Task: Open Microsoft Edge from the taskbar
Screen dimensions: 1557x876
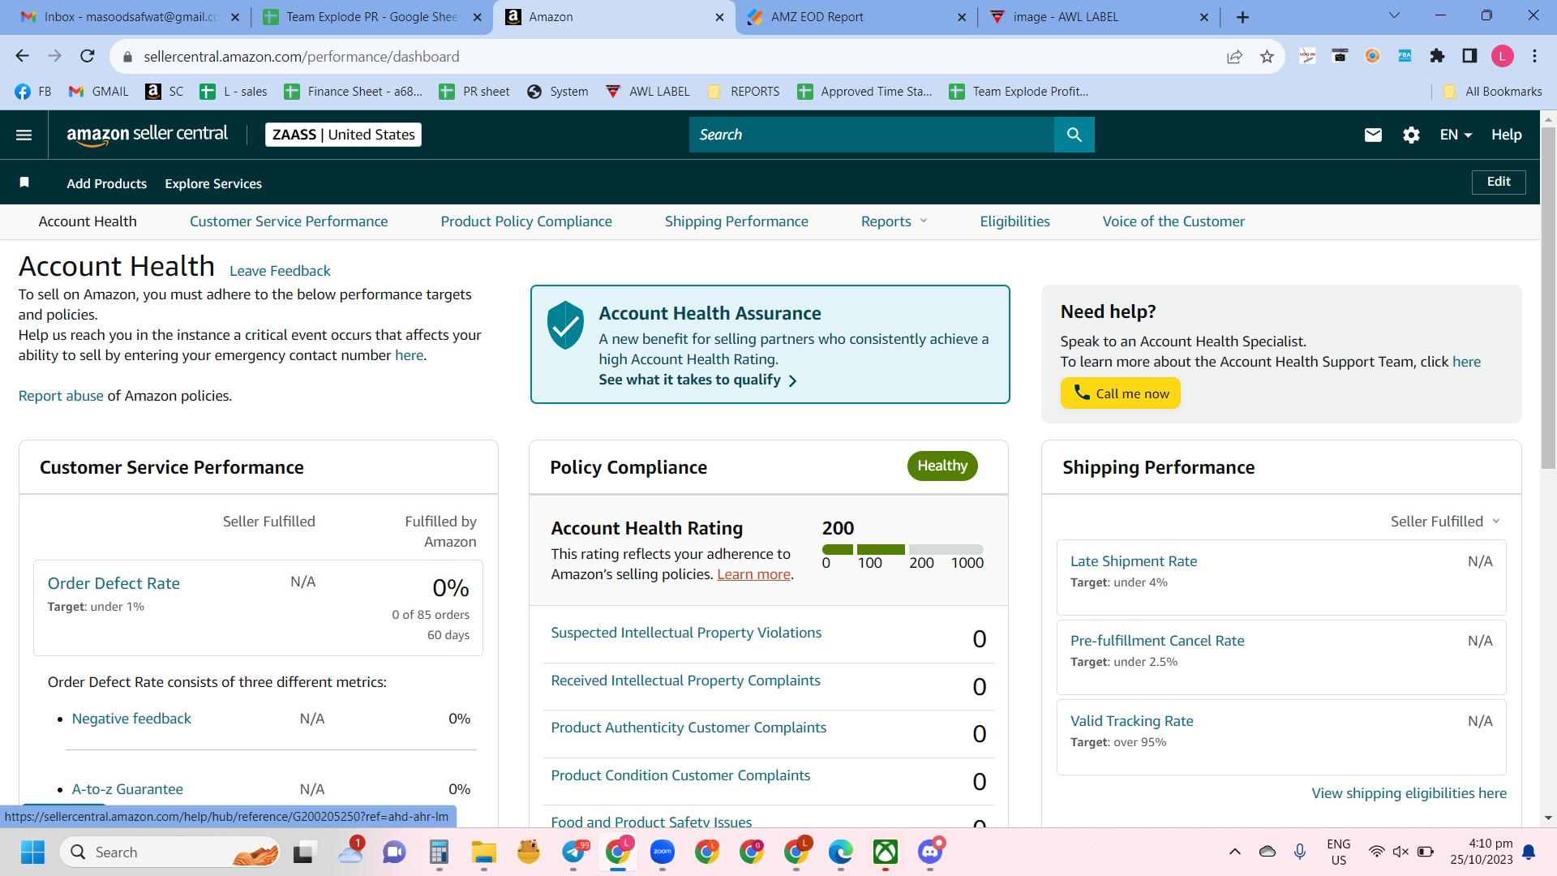Action: click(x=840, y=852)
